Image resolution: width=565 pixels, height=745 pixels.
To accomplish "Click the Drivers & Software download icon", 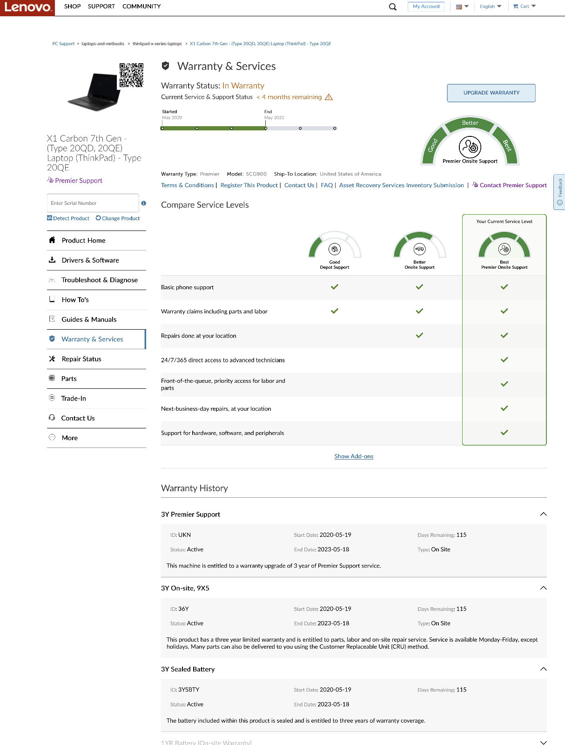I will (x=52, y=260).
